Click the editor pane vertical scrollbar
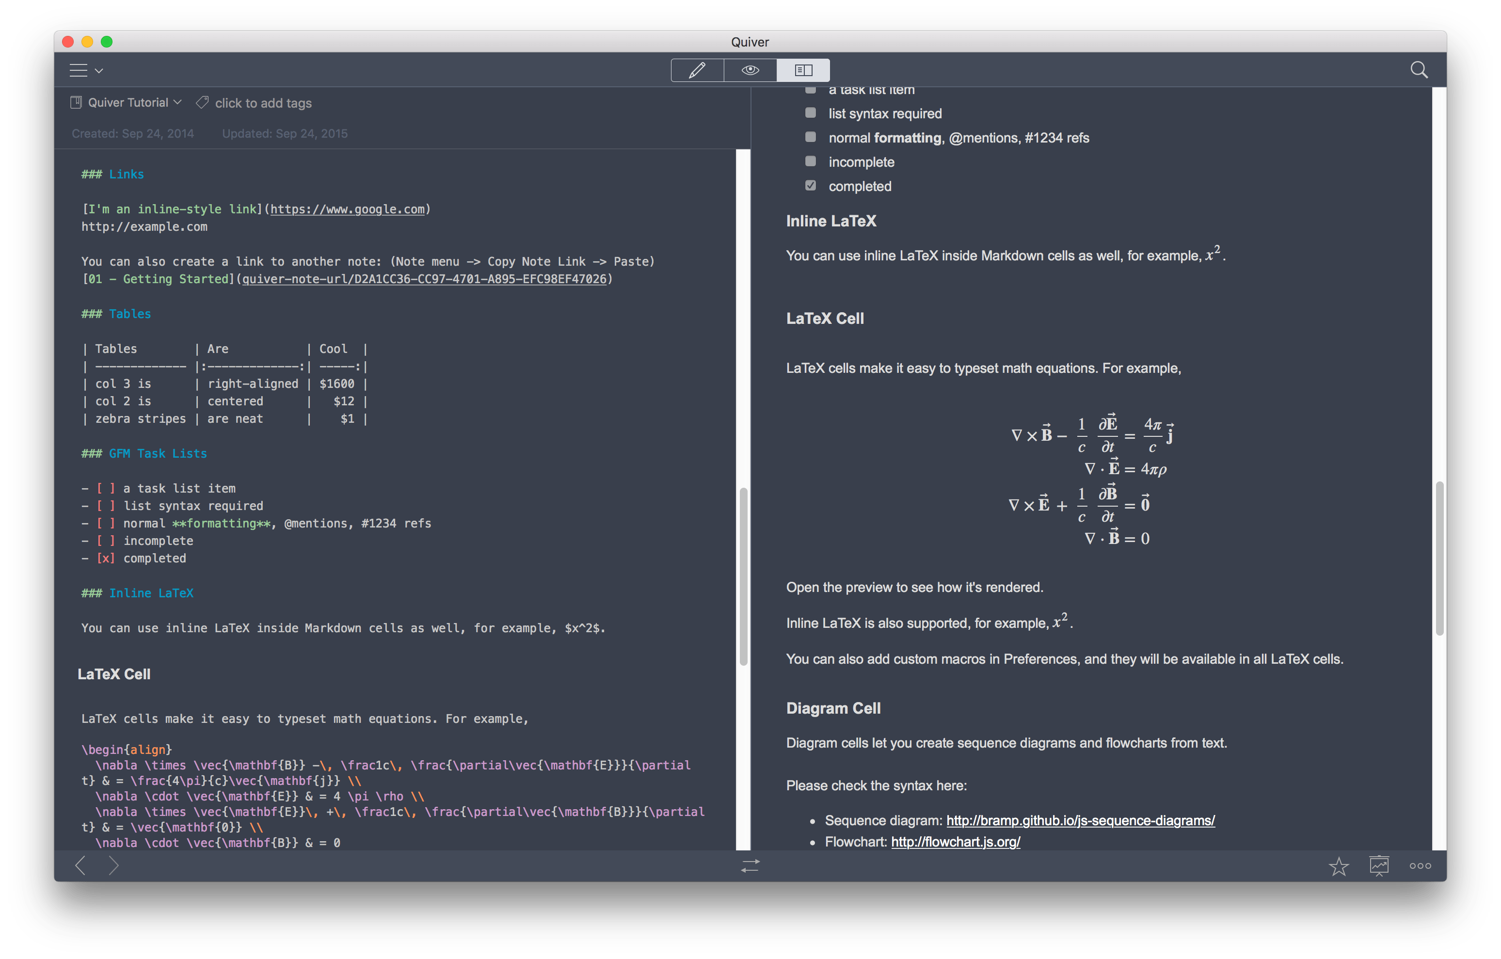Image resolution: width=1501 pixels, height=959 pixels. click(x=743, y=576)
